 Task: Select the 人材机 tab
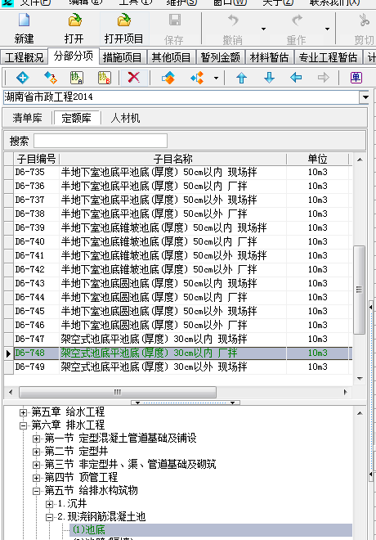point(125,118)
